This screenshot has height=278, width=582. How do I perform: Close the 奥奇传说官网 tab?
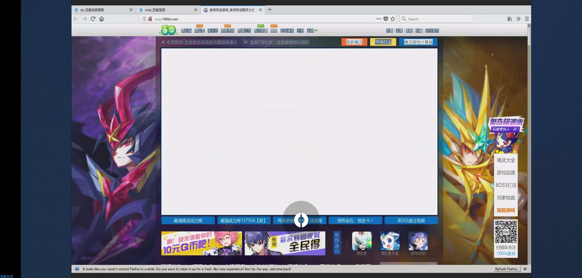260,10
